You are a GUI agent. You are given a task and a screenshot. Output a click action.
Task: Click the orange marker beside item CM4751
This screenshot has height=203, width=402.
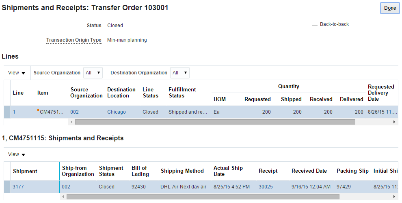pos(38,110)
